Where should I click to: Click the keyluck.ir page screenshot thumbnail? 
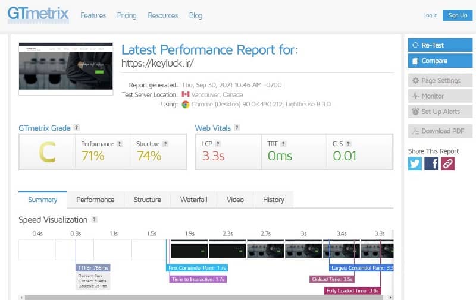click(66, 69)
